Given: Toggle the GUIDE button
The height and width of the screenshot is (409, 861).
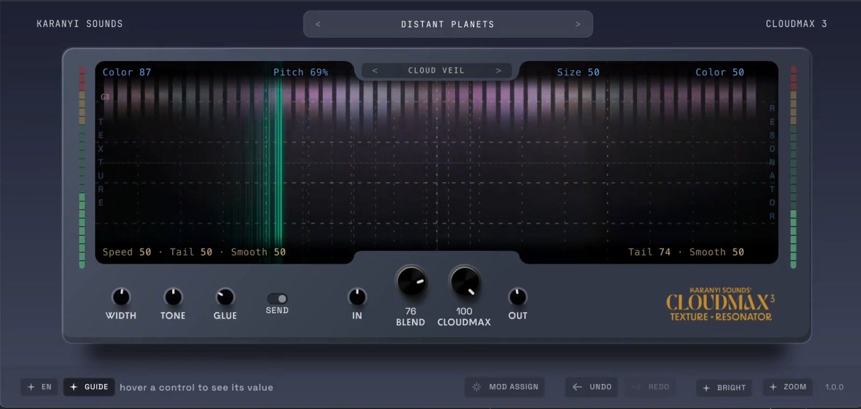Looking at the screenshot, I should tap(89, 387).
